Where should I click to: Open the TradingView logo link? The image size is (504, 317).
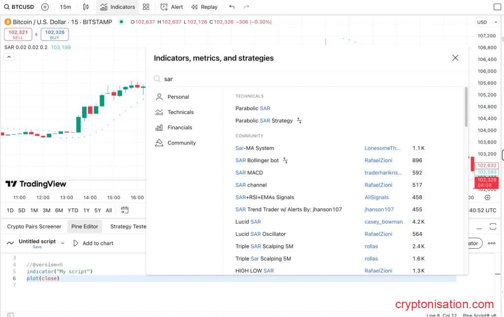[35, 184]
